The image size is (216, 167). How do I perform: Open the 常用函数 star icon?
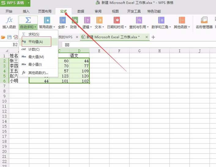(47, 20)
